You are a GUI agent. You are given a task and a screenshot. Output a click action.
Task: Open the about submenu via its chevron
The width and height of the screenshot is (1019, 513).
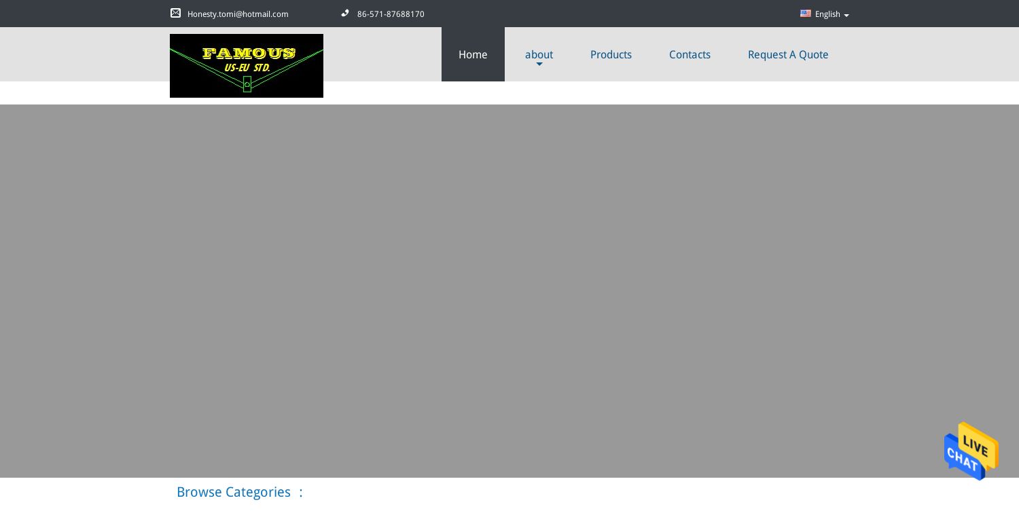[x=539, y=64]
